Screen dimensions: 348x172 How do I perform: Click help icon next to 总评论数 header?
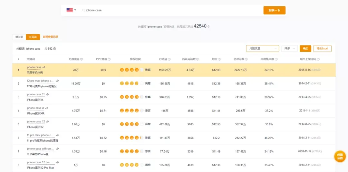pos(246,59)
